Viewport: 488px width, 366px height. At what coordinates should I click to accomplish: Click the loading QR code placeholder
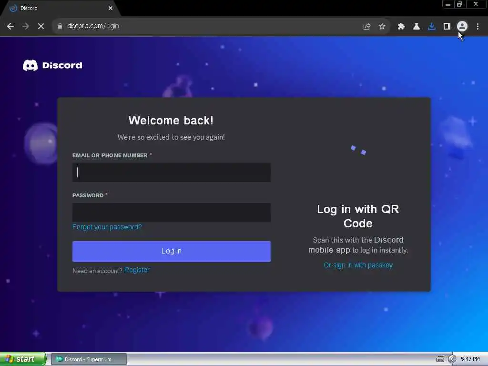pyautogui.click(x=358, y=150)
